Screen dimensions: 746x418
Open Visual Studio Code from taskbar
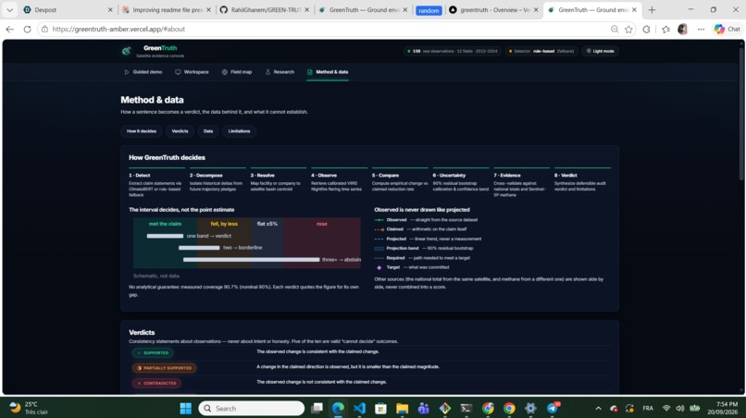coord(359,408)
